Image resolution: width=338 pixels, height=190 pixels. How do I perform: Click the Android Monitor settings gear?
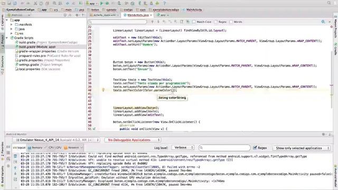click(323, 134)
